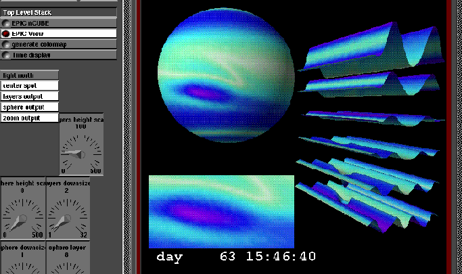
Task: Click the layers downsize dial
Action: [x=67, y=217]
